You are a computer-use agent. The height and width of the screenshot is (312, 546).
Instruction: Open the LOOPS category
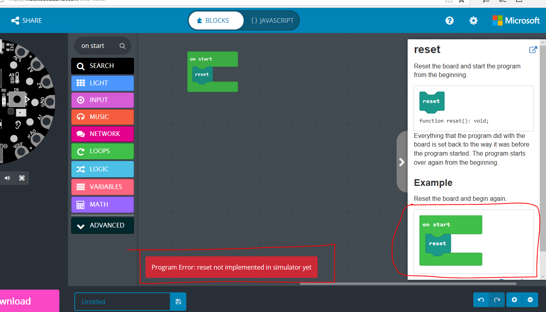pyautogui.click(x=102, y=151)
